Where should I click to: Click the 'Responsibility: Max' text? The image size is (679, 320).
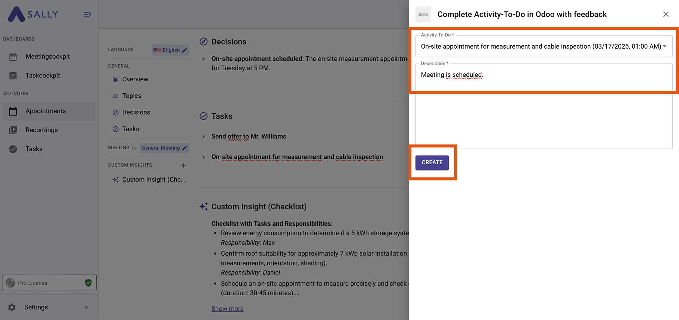point(248,243)
